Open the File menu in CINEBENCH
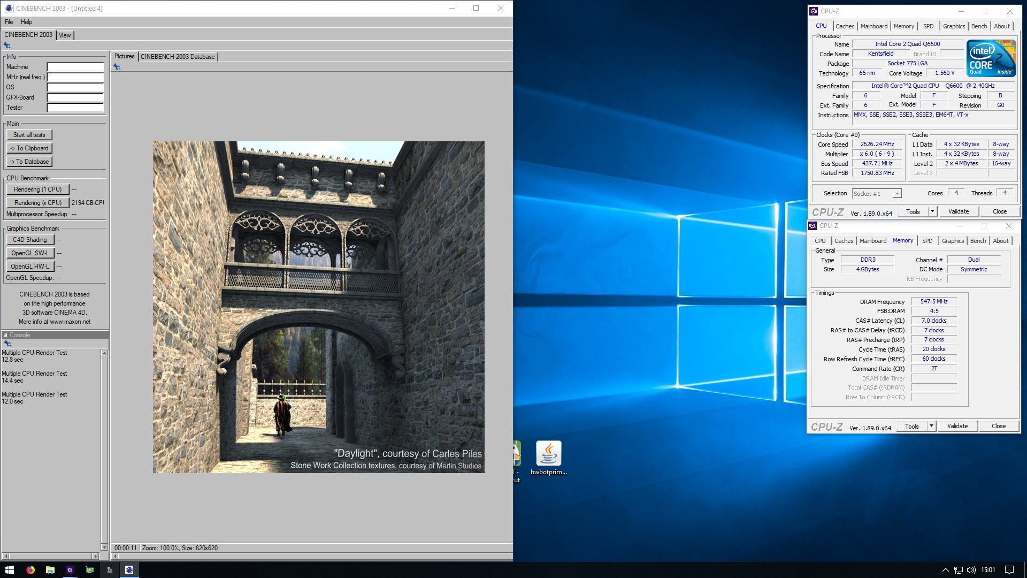This screenshot has height=578, width=1027. pos(9,22)
